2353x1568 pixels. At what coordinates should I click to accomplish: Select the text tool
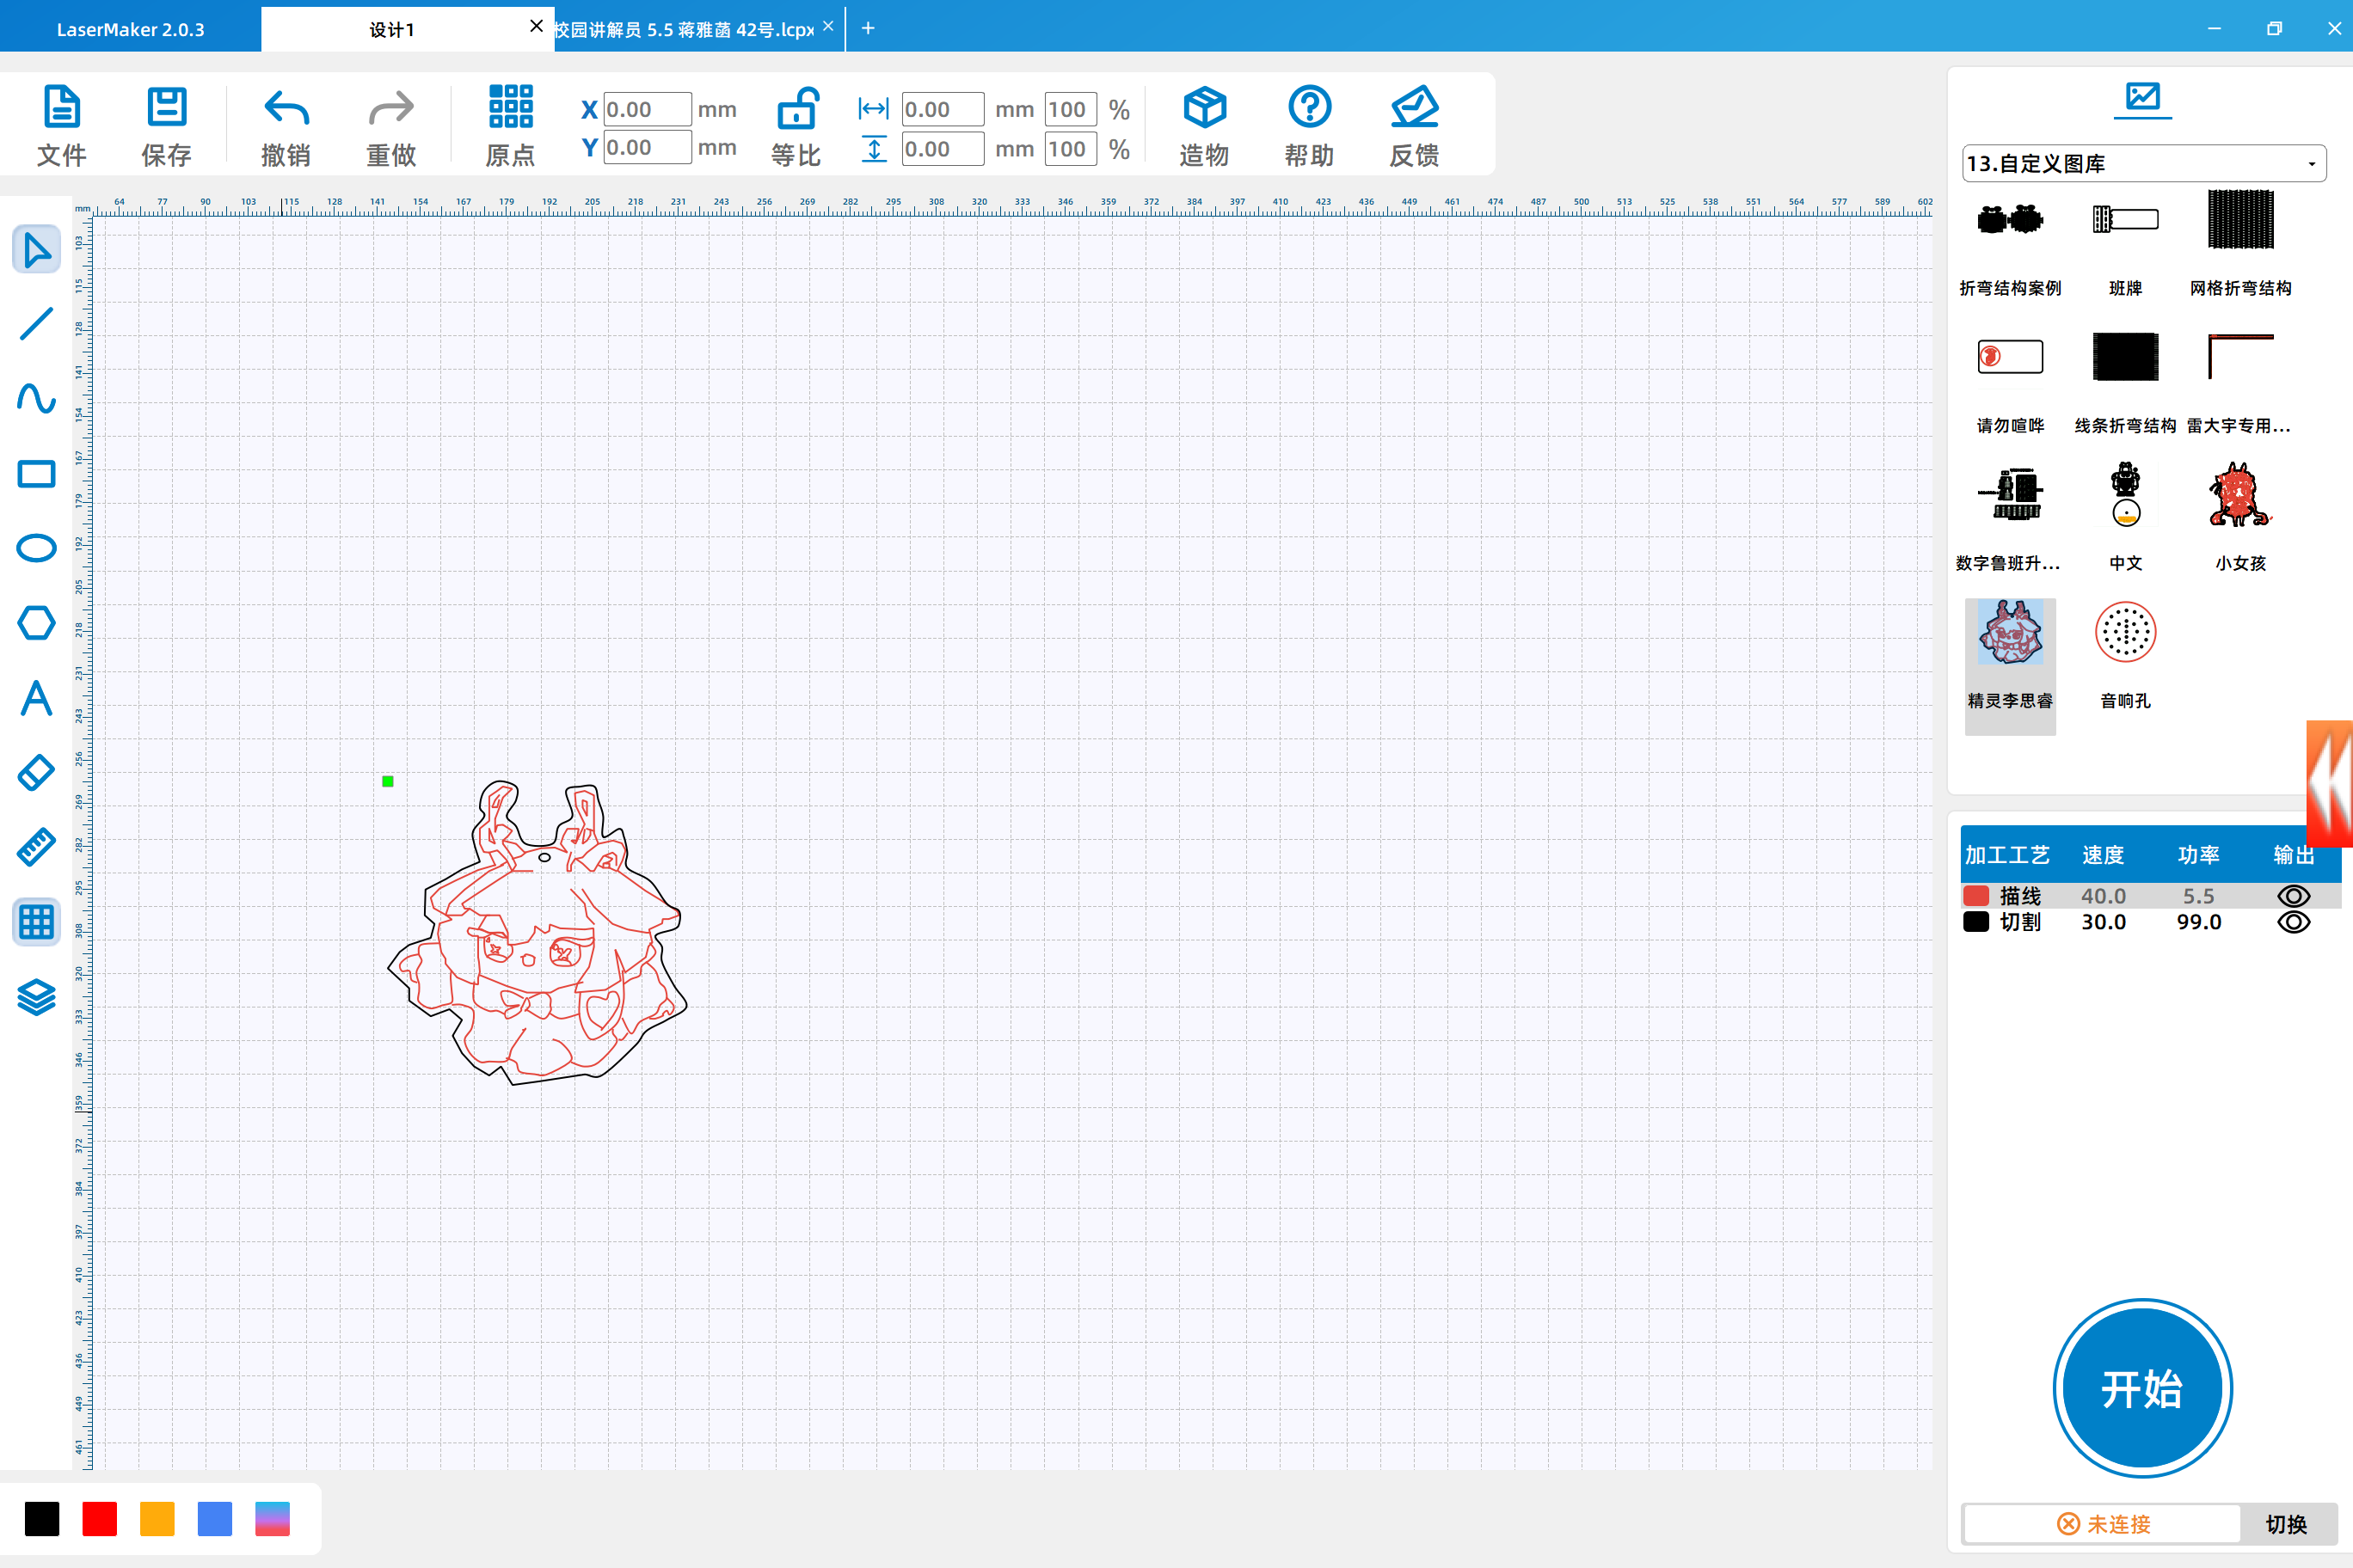[37, 698]
